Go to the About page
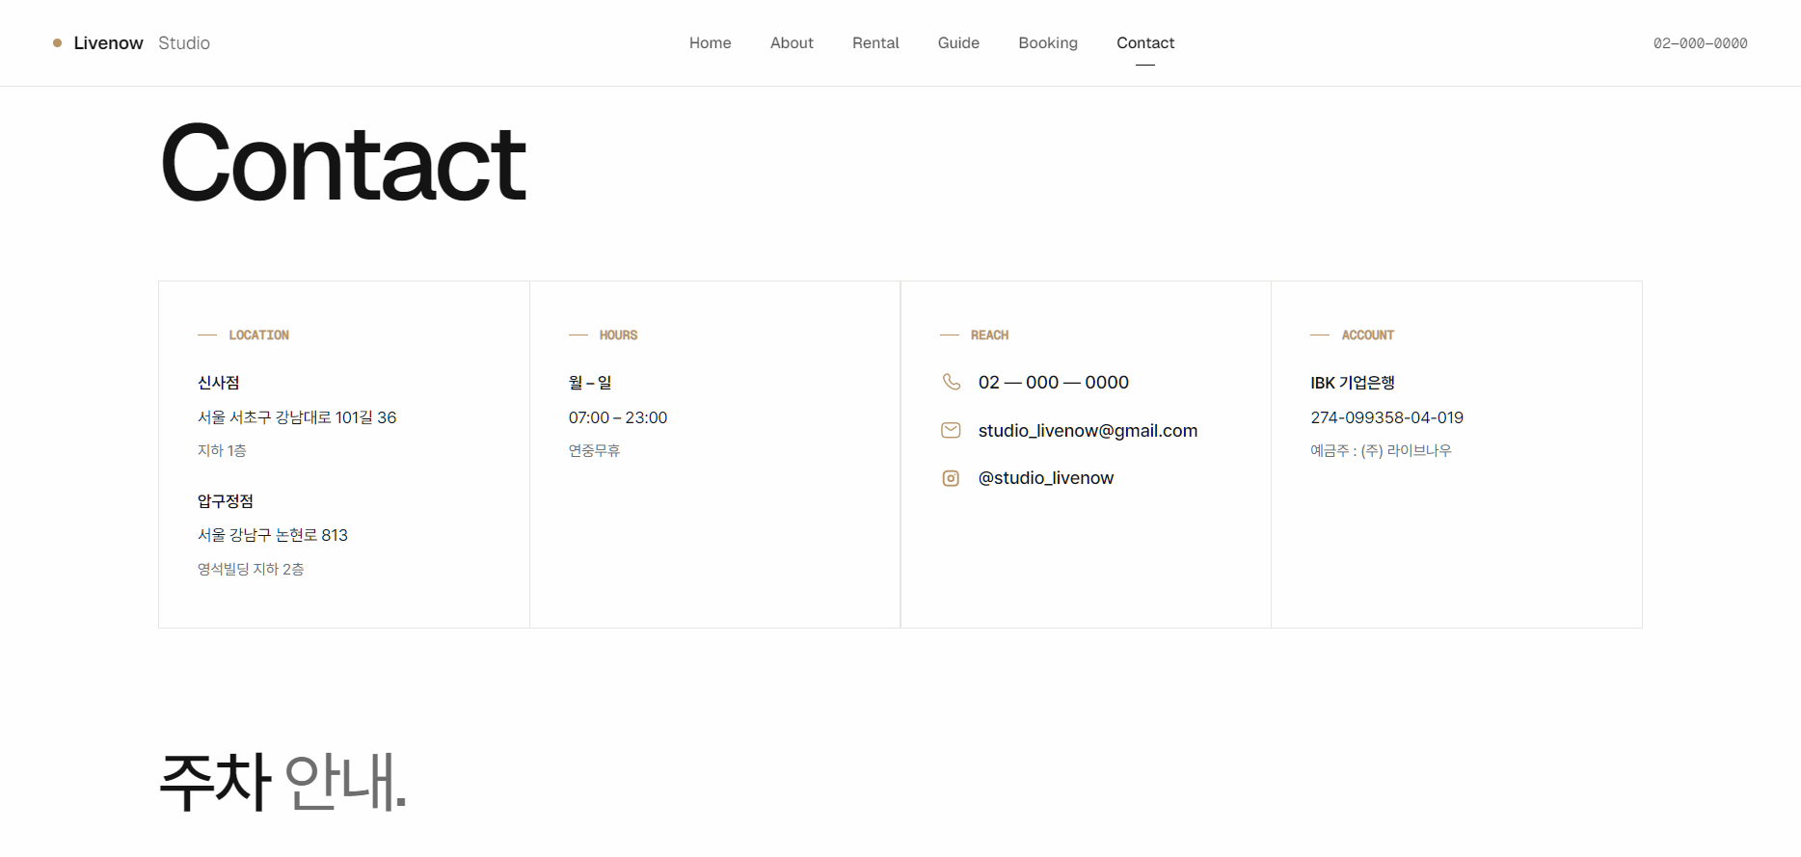Viewport: 1801px width, 857px height. click(x=792, y=42)
